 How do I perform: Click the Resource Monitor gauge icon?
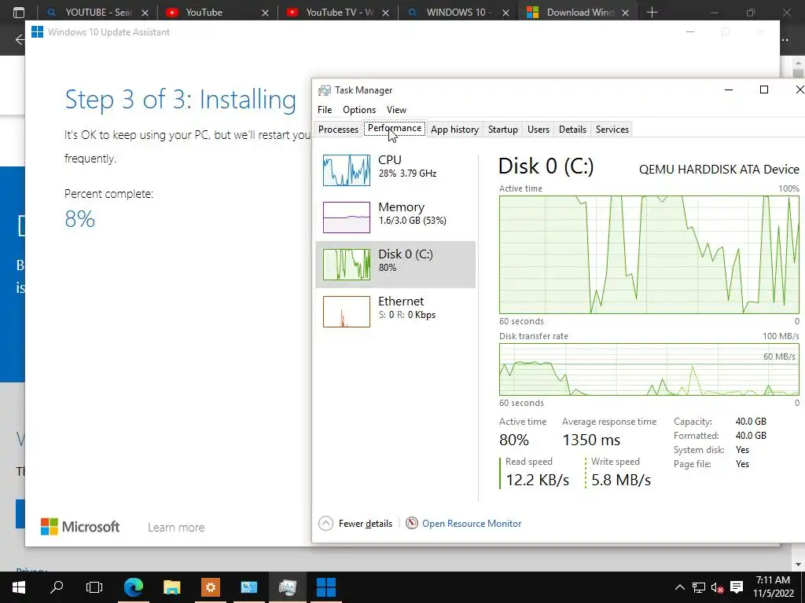[412, 523]
